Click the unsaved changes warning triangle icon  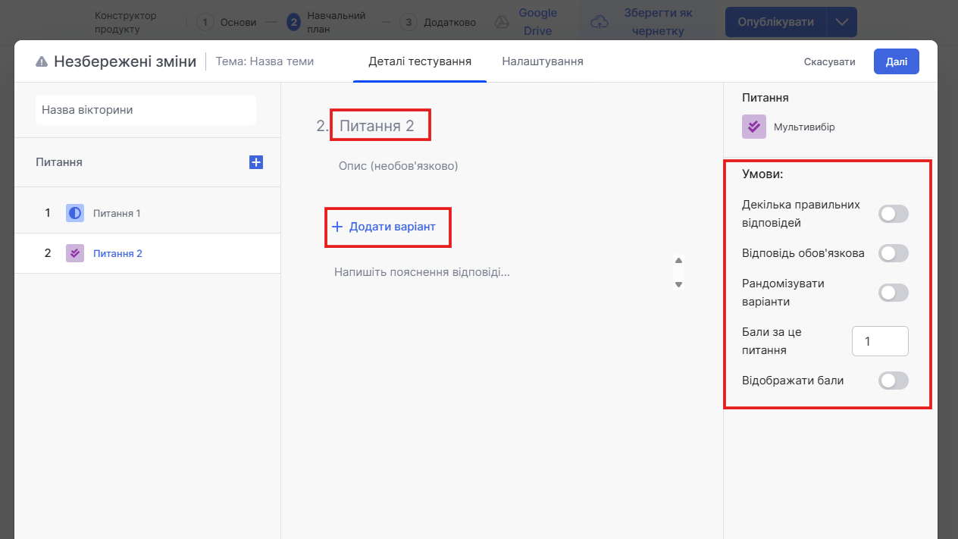(x=42, y=61)
